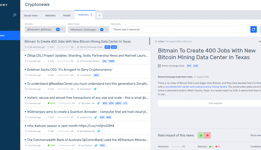Open the Sources dropdown
Viewport: 261px width, 150px height.
[45, 30]
